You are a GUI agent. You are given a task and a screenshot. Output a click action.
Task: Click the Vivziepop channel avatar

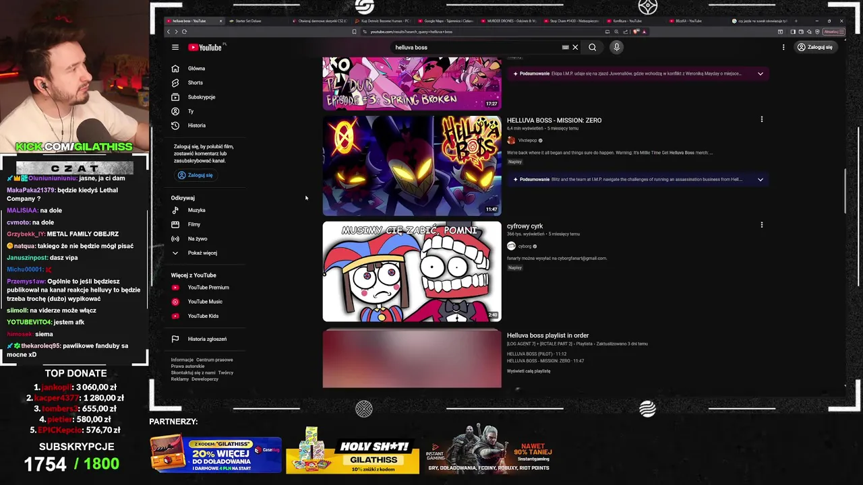click(511, 140)
